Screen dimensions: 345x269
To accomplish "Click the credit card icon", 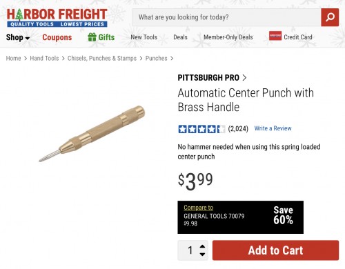I will (275, 36).
